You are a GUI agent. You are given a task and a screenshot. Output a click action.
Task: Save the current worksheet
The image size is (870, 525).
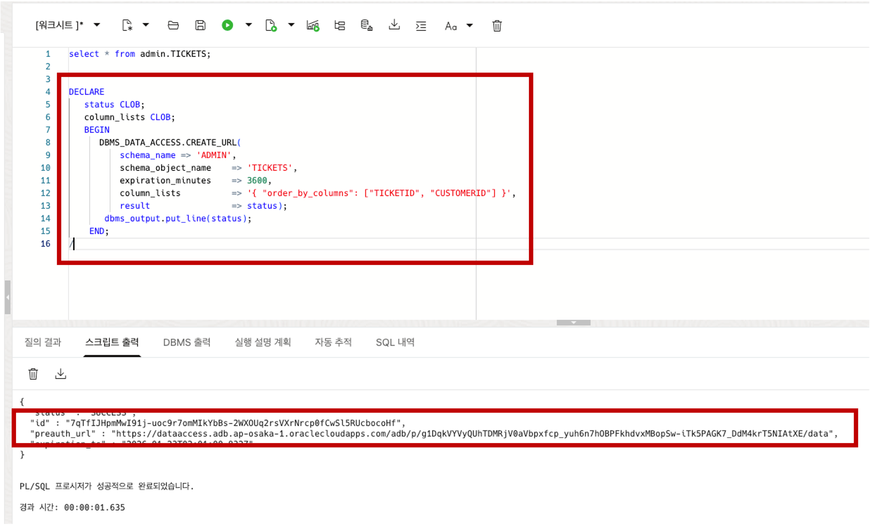click(200, 25)
